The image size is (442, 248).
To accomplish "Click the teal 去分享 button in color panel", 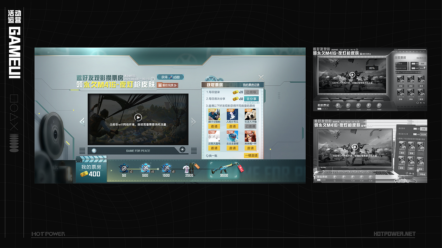I will 251,99.
